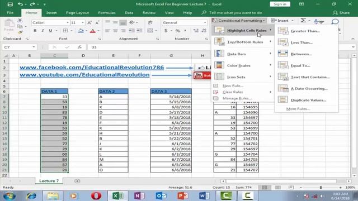Open the Highlight Cells Rules submenu

(243, 30)
